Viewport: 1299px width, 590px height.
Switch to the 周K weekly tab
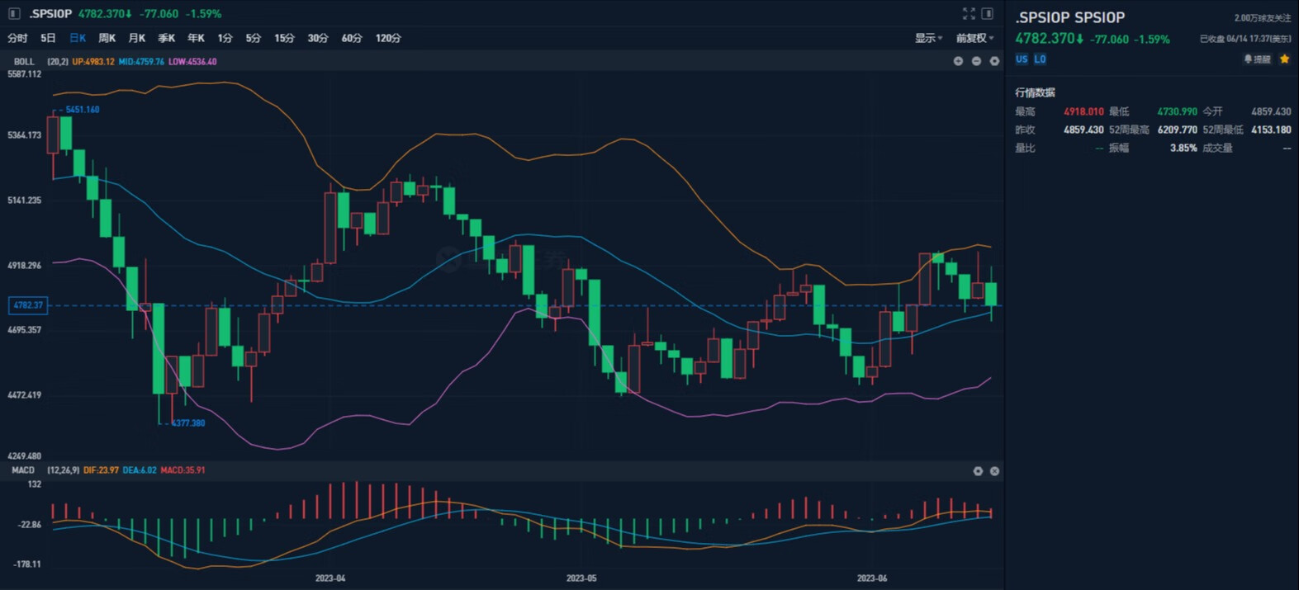(x=107, y=38)
